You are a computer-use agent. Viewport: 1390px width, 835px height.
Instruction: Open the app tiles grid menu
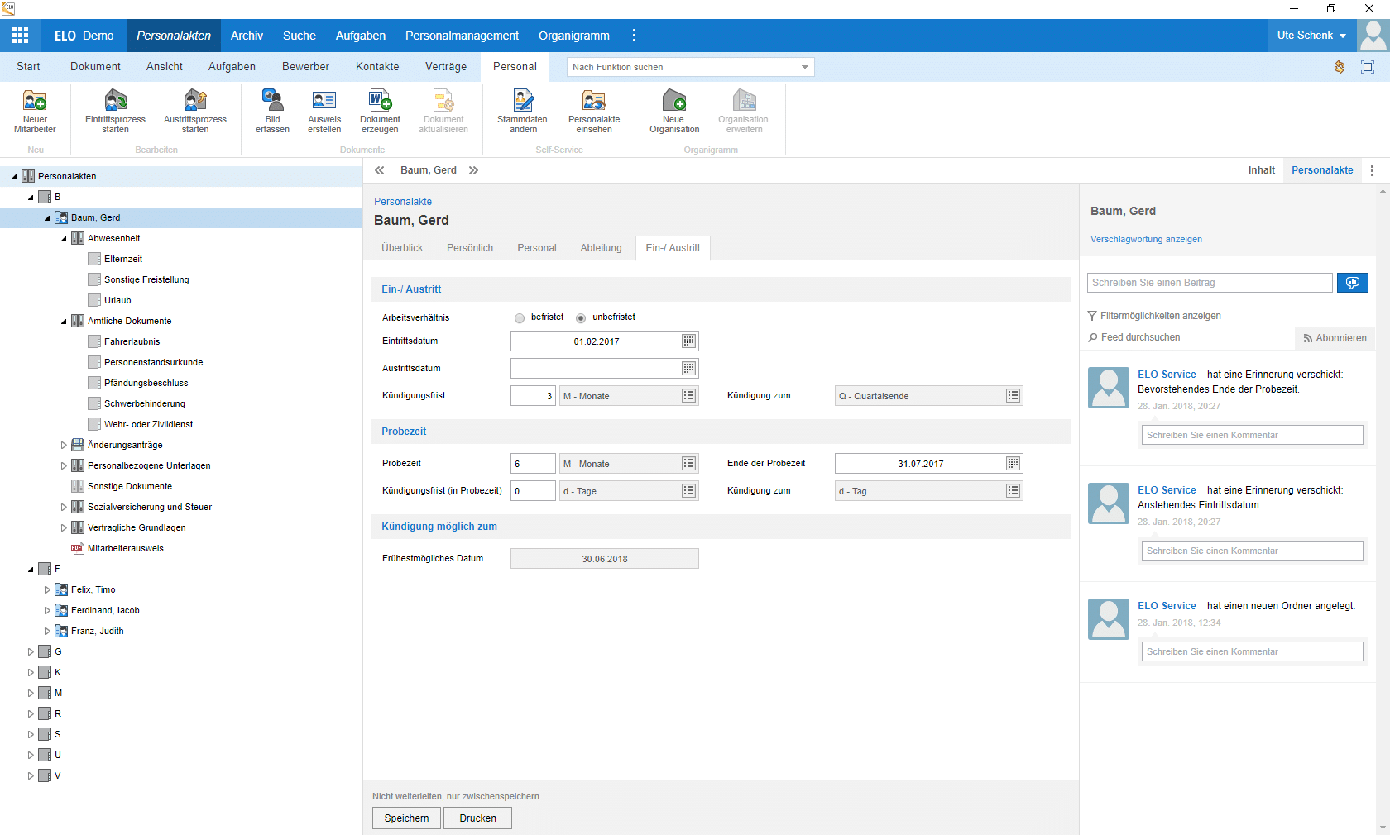[x=21, y=36]
